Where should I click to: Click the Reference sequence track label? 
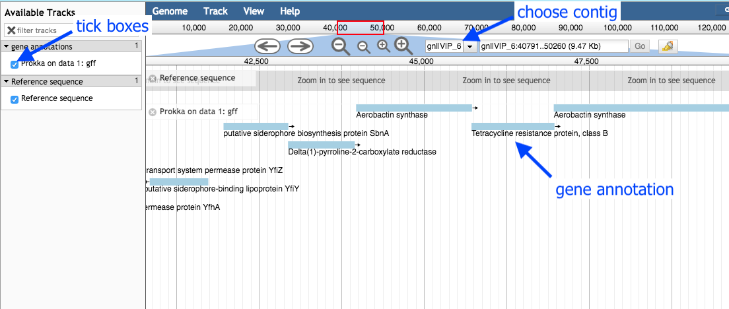click(x=197, y=78)
